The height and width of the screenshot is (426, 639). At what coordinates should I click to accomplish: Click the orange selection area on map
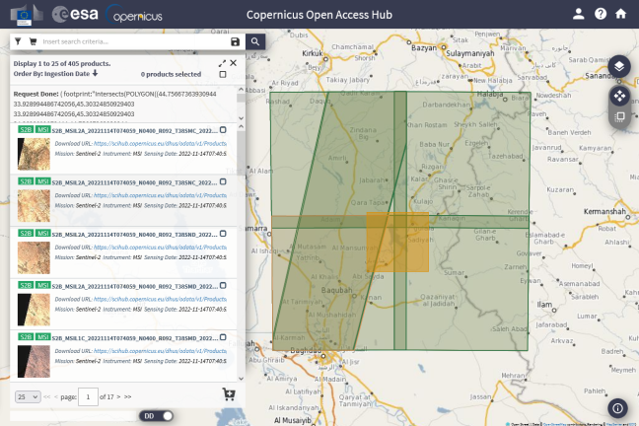pos(397,242)
